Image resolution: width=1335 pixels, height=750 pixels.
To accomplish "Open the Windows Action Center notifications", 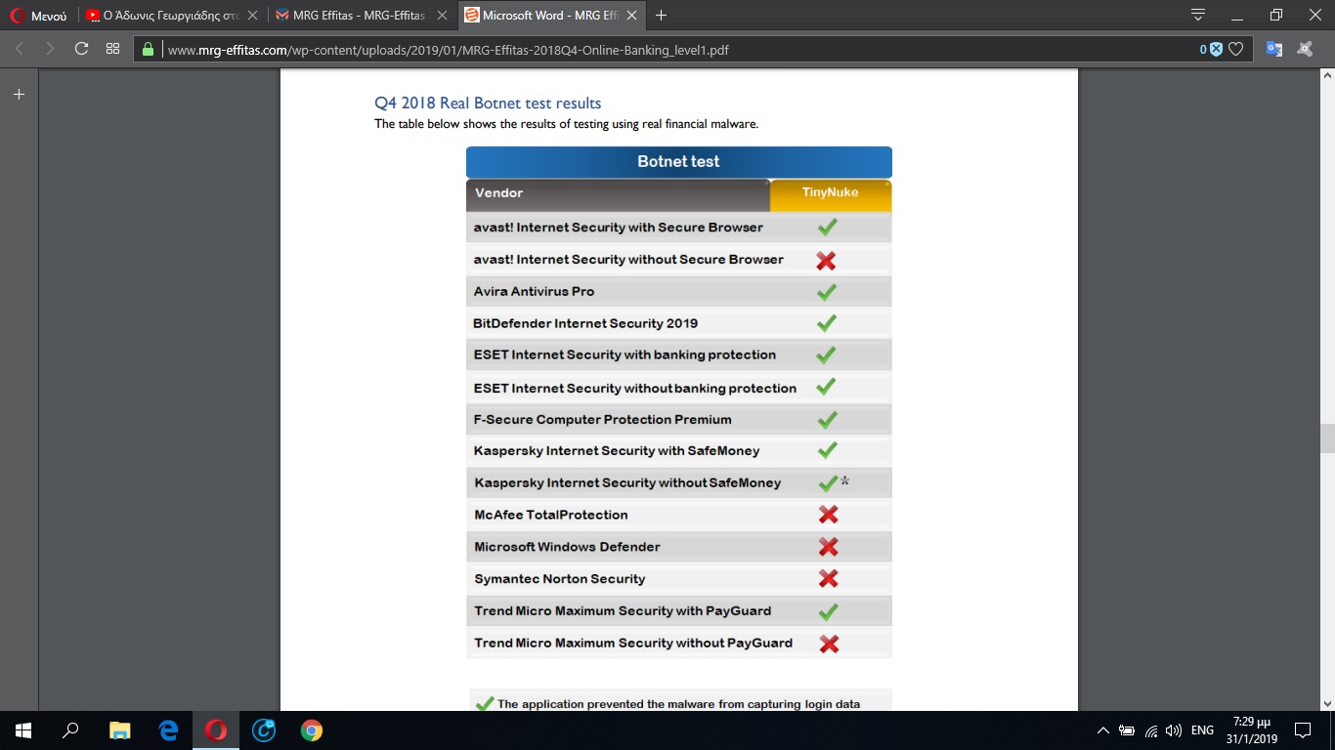I will pyautogui.click(x=1303, y=730).
